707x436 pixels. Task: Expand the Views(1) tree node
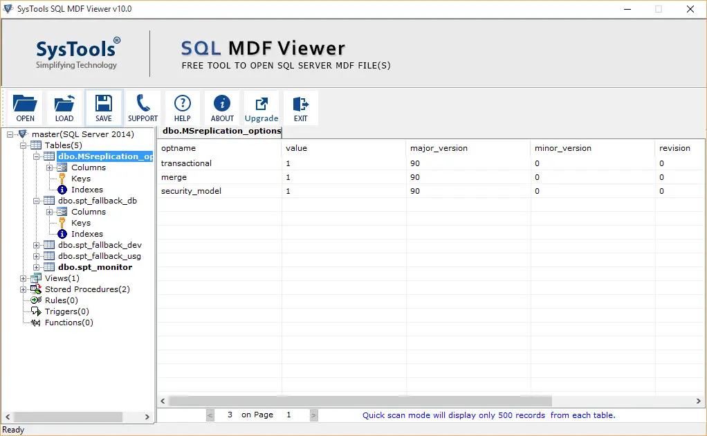(24, 278)
